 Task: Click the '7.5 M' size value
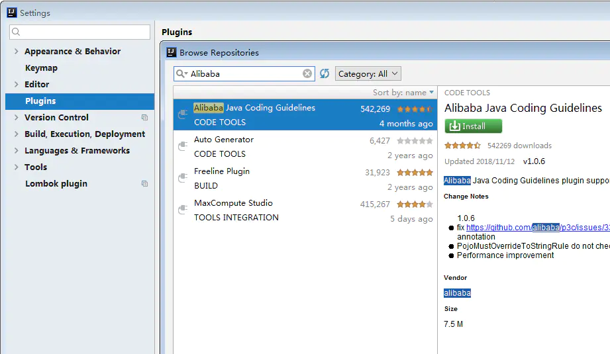453,324
